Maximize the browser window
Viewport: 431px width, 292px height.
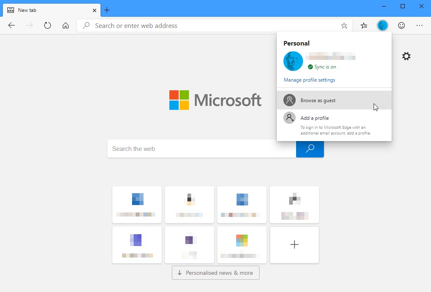(403, 6)
